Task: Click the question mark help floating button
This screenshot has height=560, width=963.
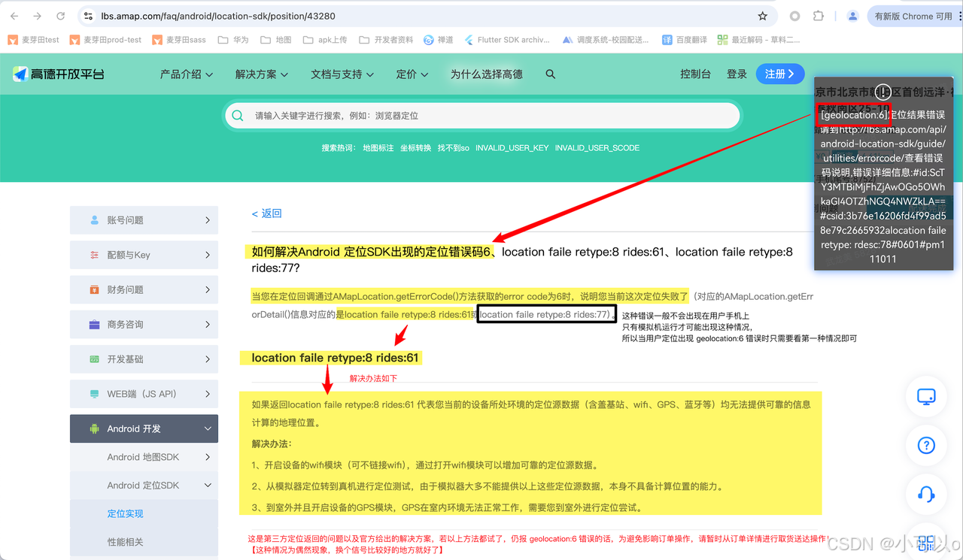Action: 926,445
